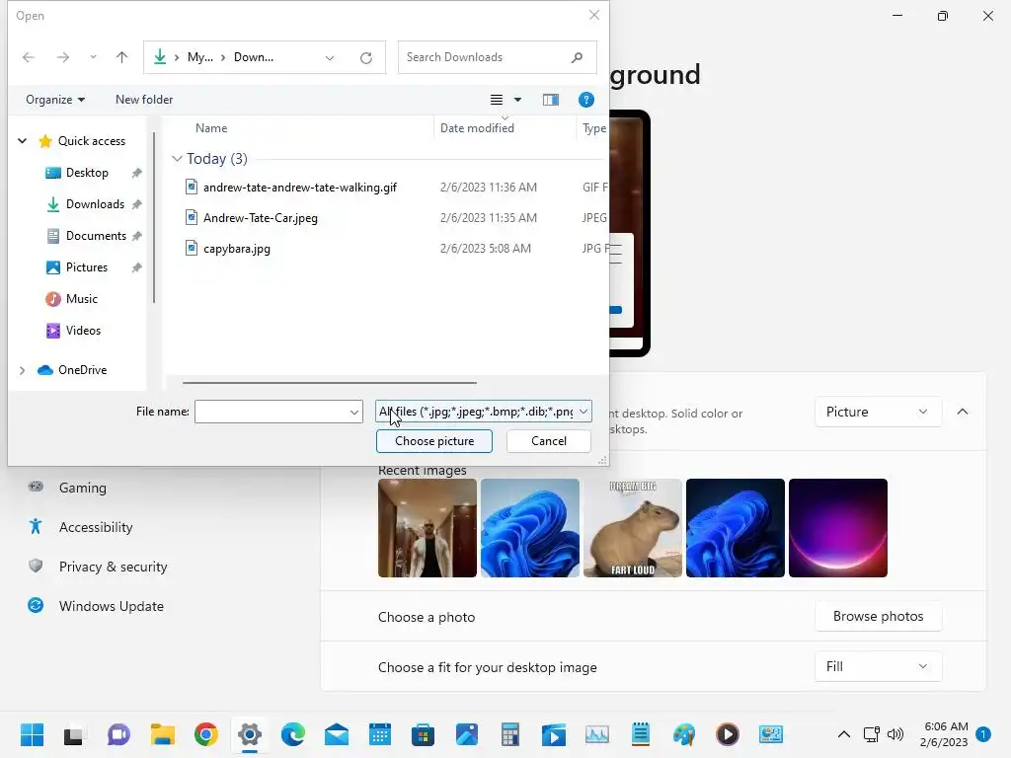This screenshot has width=1011, height=758.
Task: Open Gaming settings category
Action: 83,488
